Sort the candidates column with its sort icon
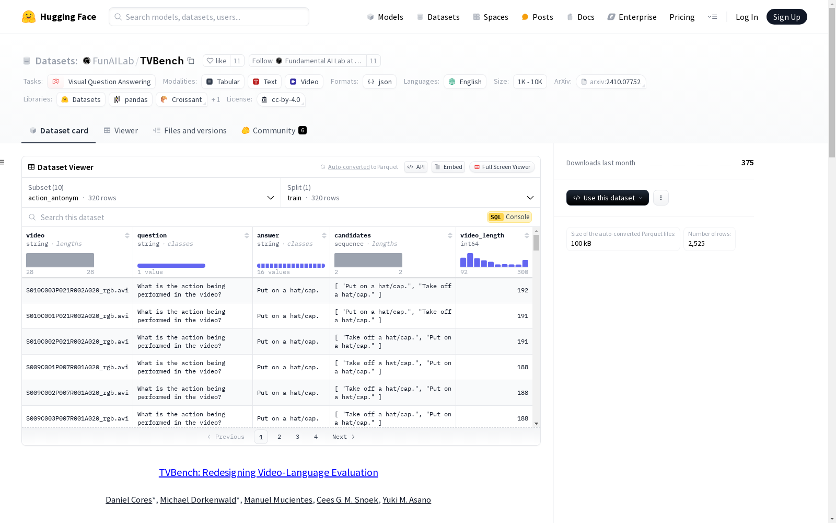The image size is (836, 523). tap(450, 236)
